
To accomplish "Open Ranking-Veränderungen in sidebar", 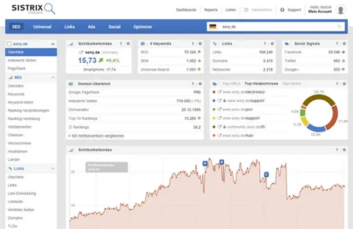I will click(x=29, y=110).
